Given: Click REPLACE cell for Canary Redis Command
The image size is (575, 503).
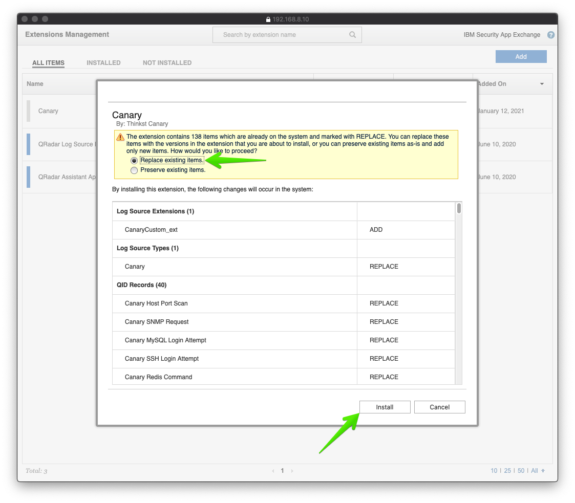Looking at the screenshot, I should point(406,377).
